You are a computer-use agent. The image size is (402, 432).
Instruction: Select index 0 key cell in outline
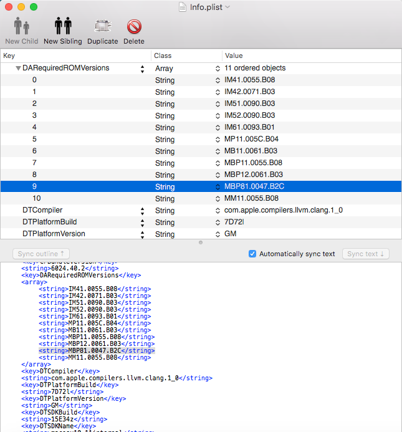click(34, 80)
